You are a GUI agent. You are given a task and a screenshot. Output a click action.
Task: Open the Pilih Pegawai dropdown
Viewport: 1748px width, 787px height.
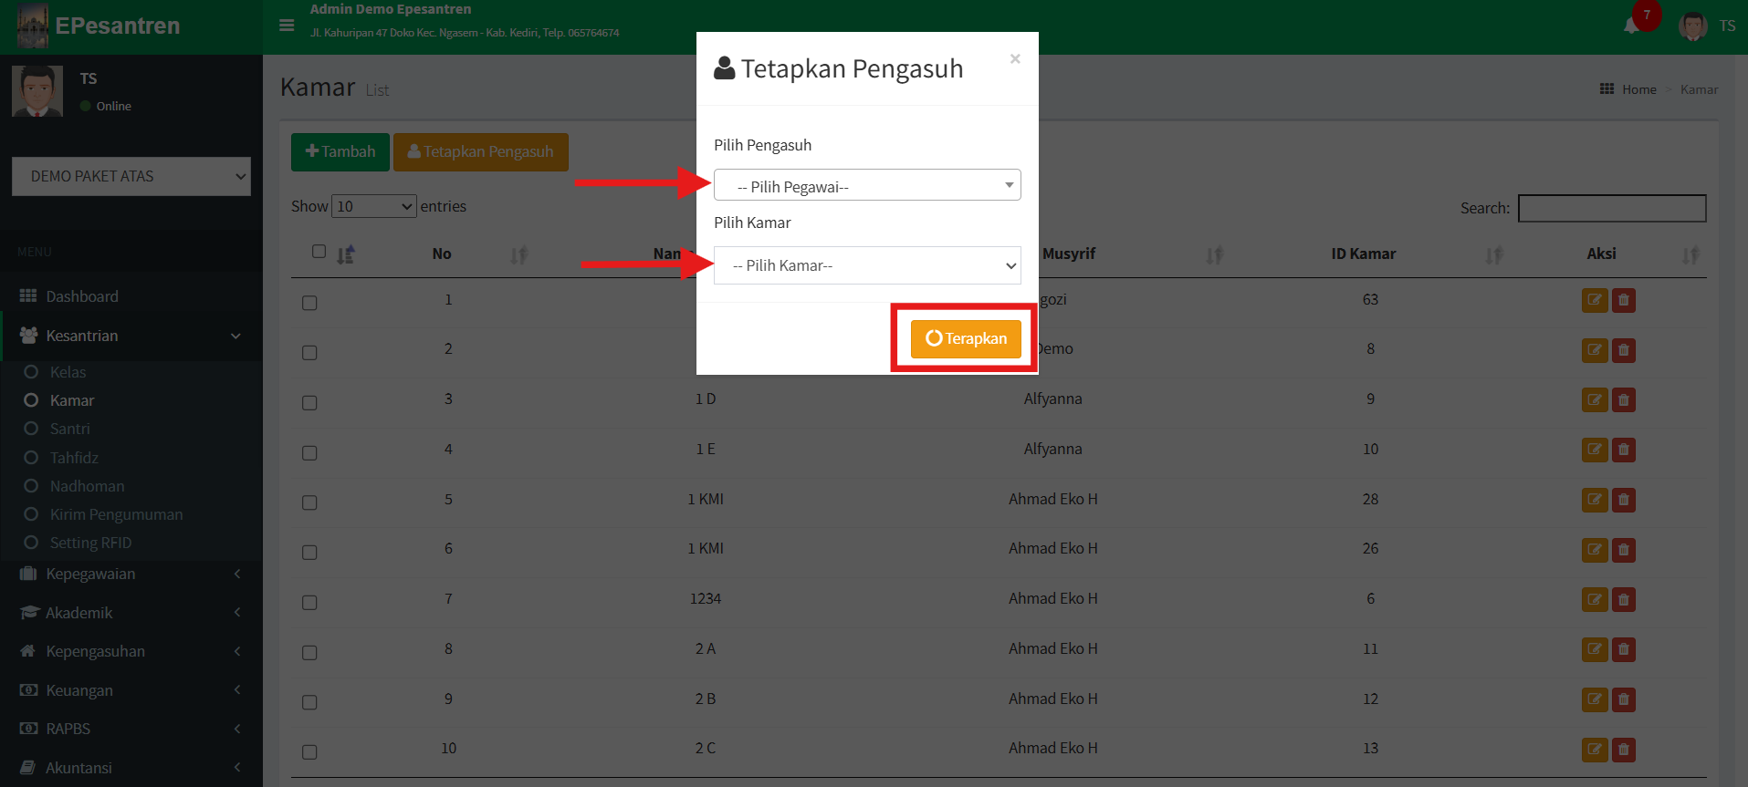pos(866,185)
